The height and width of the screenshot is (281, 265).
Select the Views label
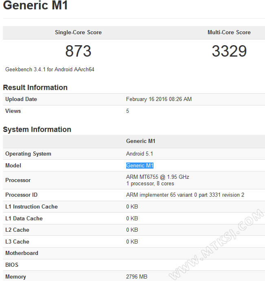(x=13, y=111)
